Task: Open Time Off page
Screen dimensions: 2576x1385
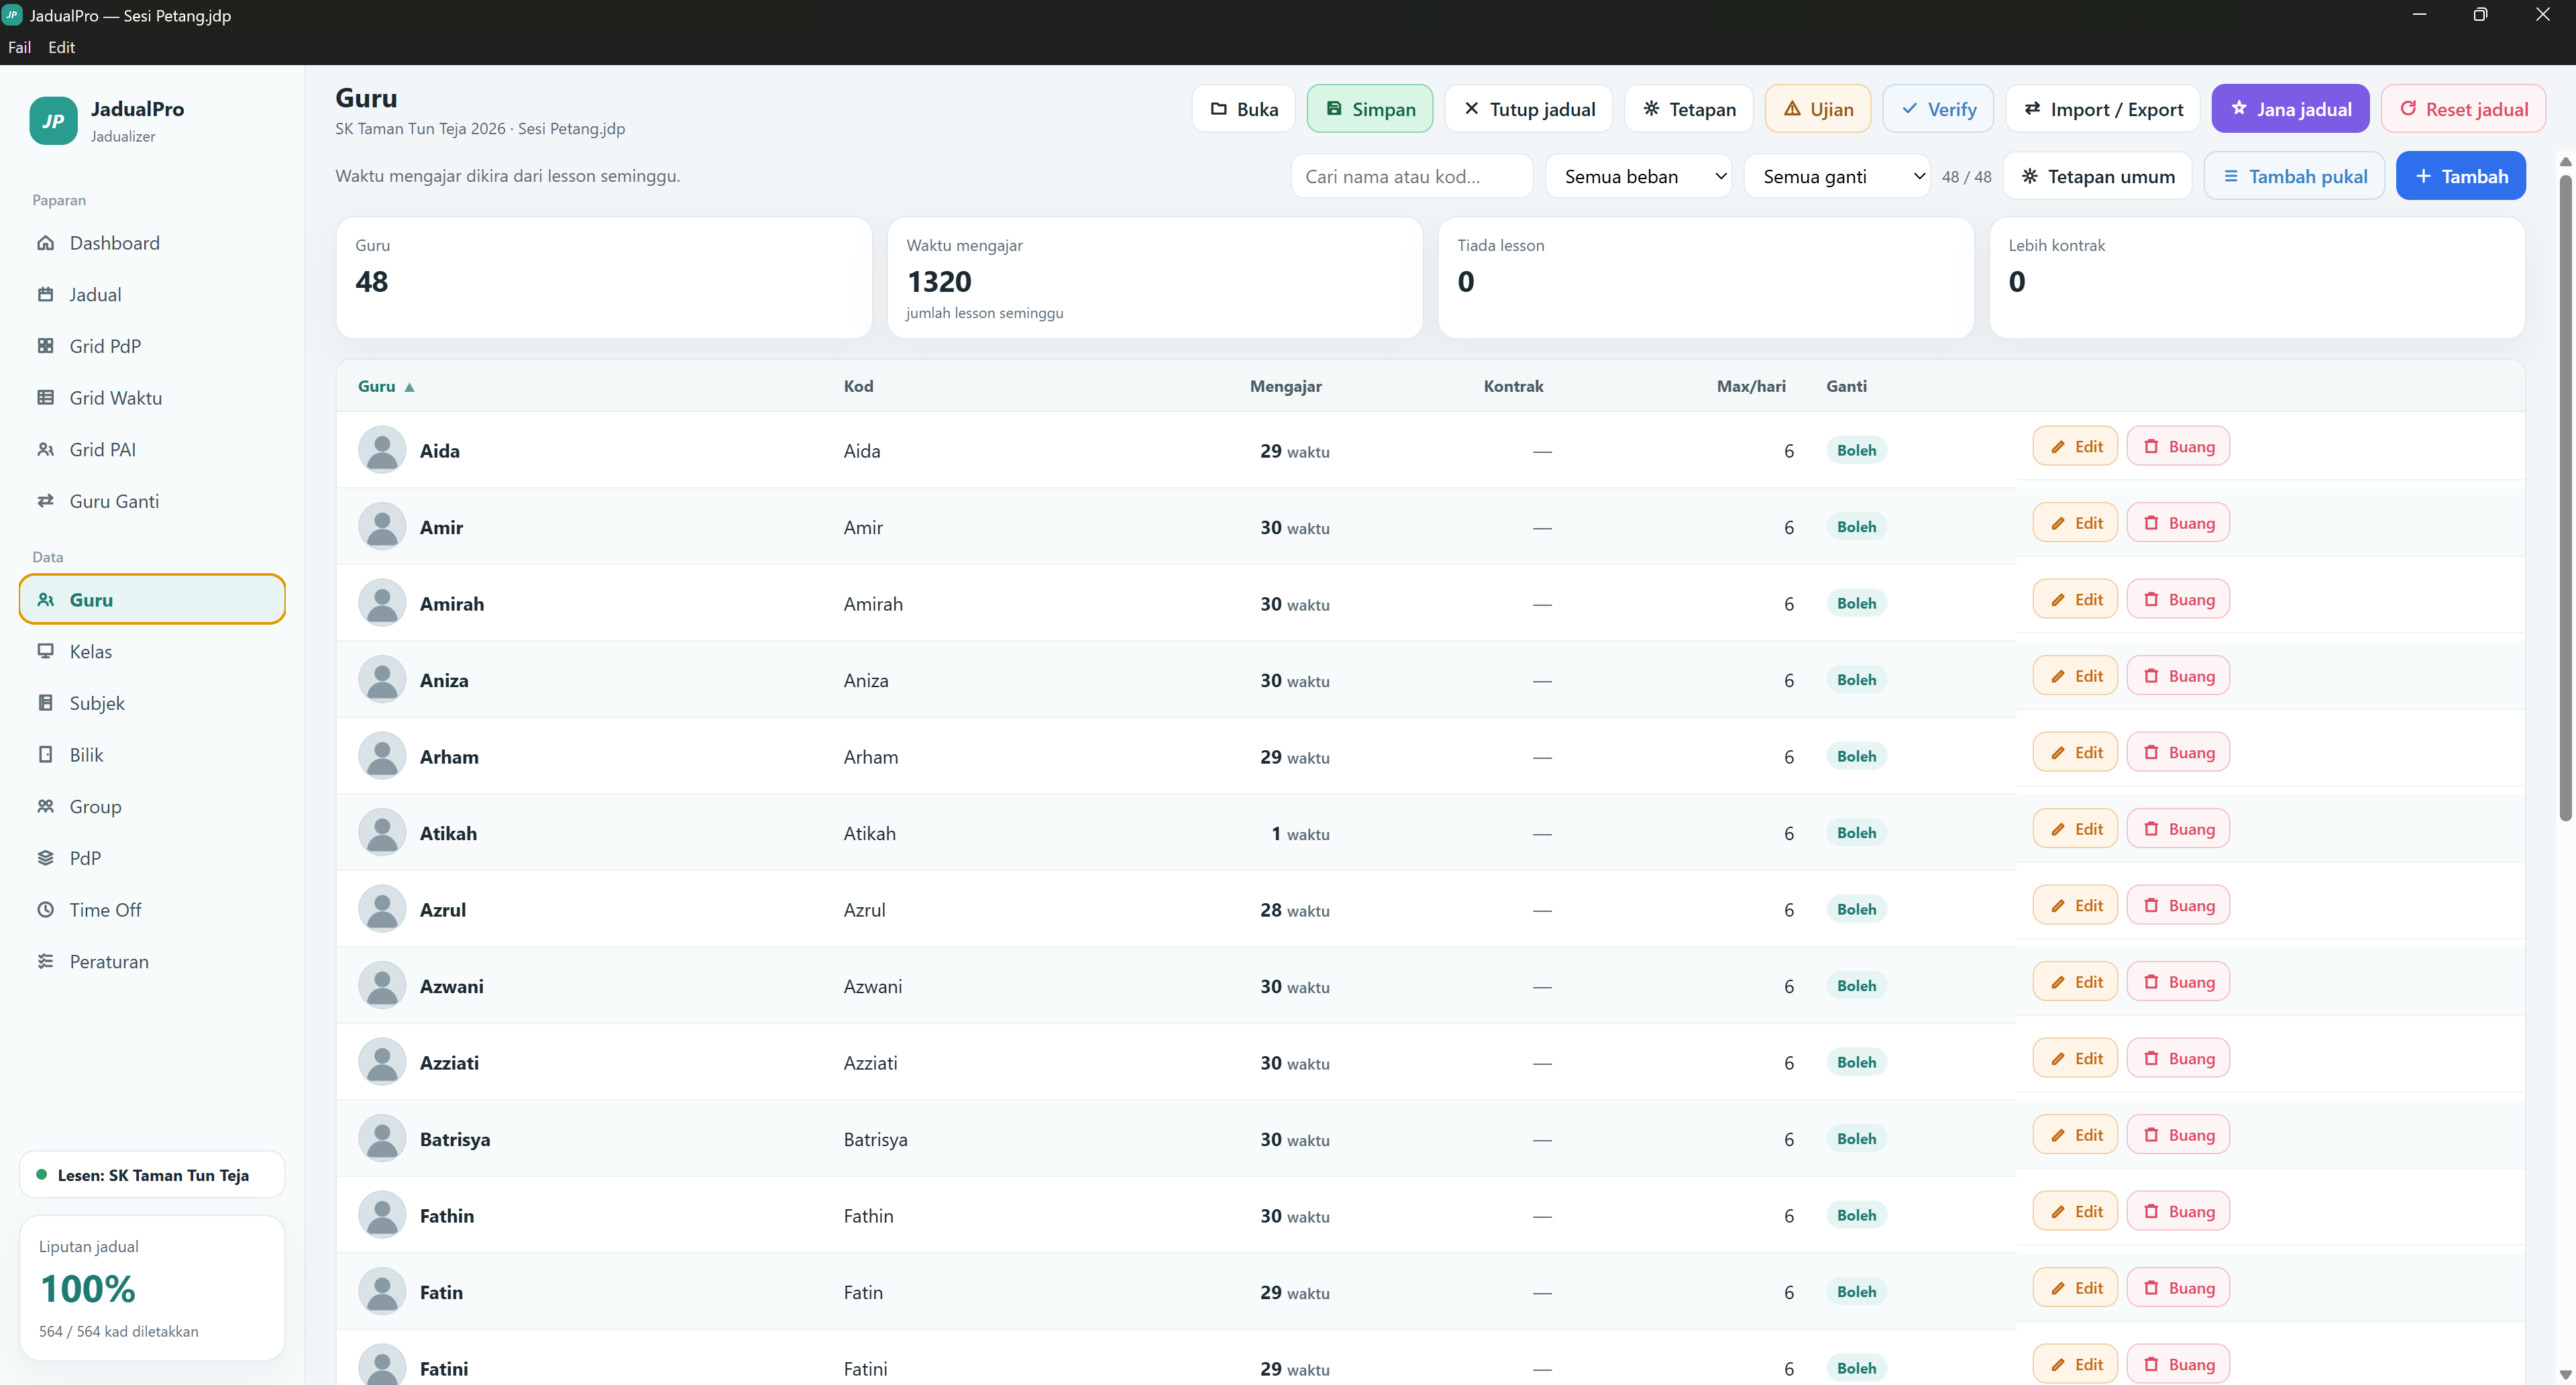Action: point(152,910)
